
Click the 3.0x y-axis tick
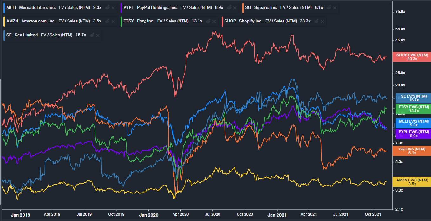(399, 190)
